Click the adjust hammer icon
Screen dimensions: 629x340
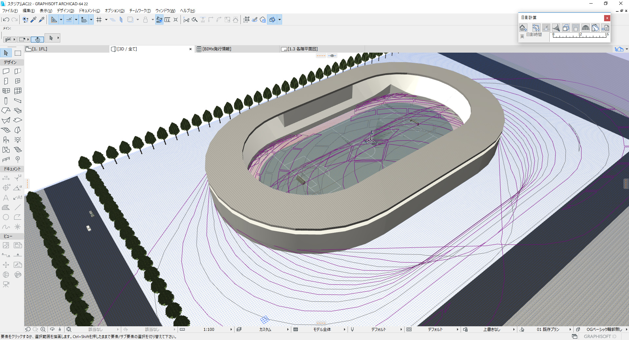tap(195, 20)
